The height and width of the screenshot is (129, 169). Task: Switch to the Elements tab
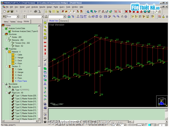(x=64, y=21)
